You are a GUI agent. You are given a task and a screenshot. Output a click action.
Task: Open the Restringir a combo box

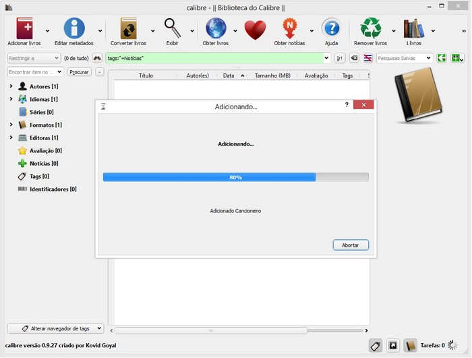point(34,58)
